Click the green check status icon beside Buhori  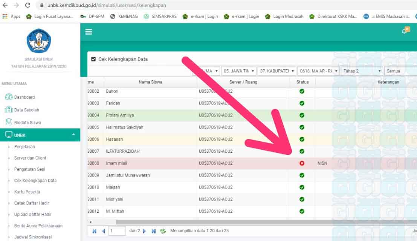point(301,91)
